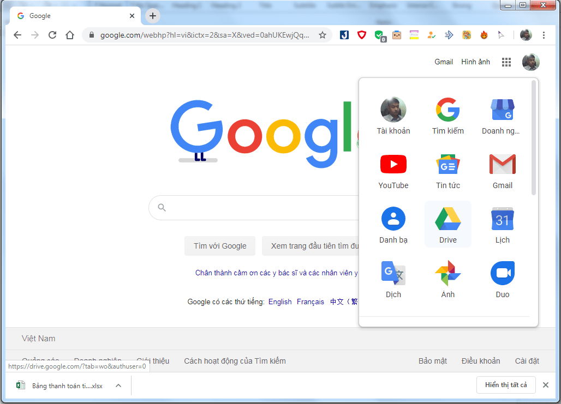The height and width of the screenshot is (404, 561).
Task: Open Điều khoản footer link
Action: pyautogui.click(x=480, y=361)
